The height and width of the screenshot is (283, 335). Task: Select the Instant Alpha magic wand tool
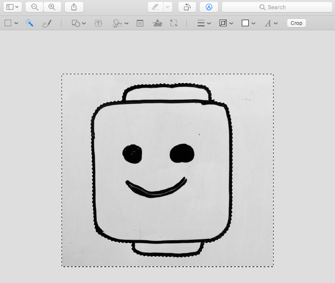29,23
